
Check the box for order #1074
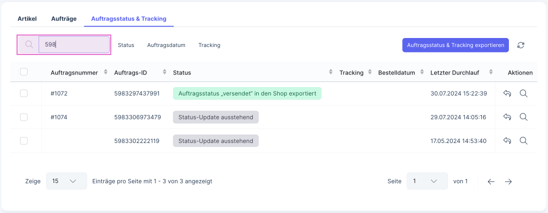[x=24, y=117]
